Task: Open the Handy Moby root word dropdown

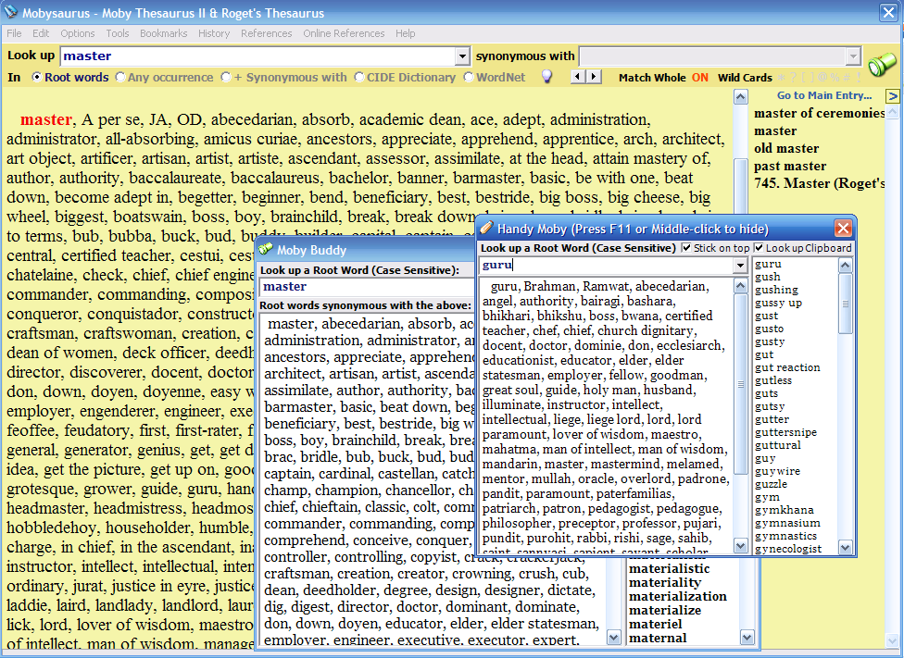Action: (x=740, y=265)
